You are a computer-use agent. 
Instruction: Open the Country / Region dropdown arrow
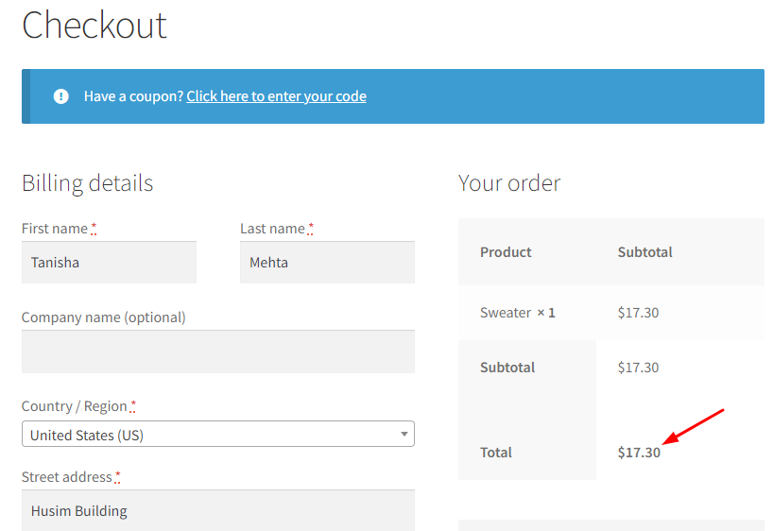point(404,435)
